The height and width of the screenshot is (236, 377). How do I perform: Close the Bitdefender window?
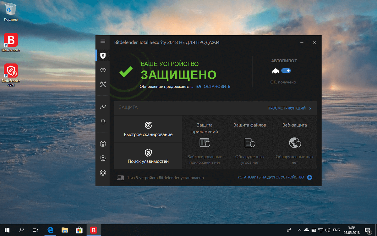(x=314, y=42)
